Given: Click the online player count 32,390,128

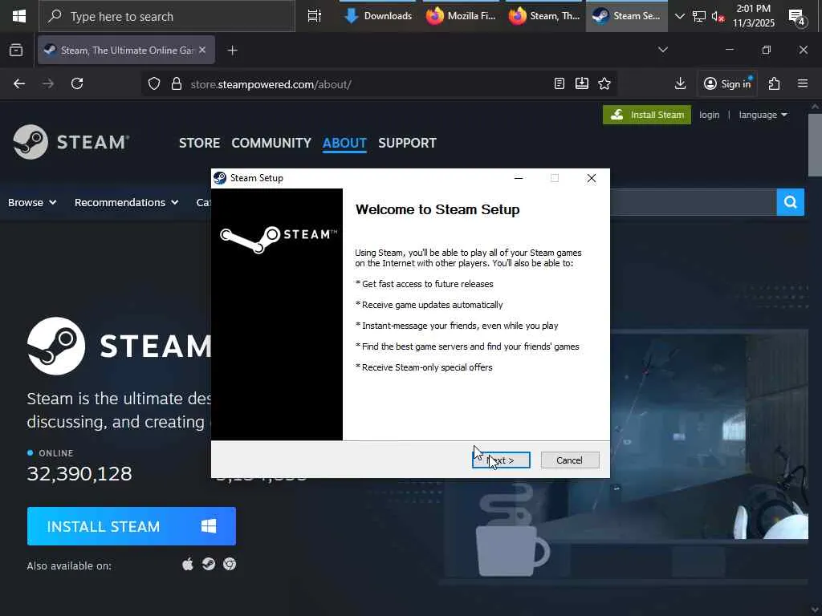Looking at the screenshot, I should click(x=79, y=473).
